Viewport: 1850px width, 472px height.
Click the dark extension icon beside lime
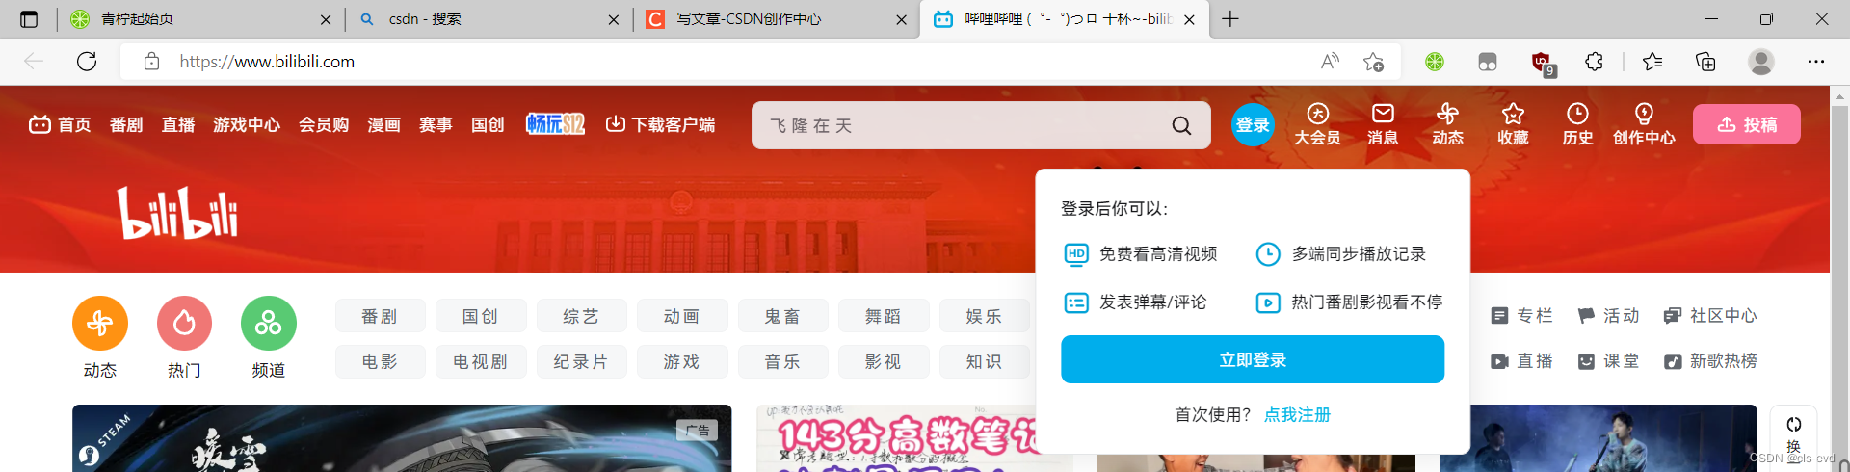click(x=1488, y=62)
